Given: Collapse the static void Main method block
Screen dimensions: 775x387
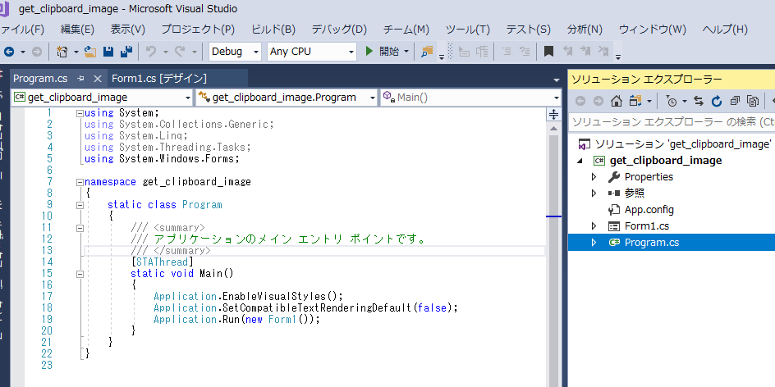Looking at the screenshot, I should (78, 274).
